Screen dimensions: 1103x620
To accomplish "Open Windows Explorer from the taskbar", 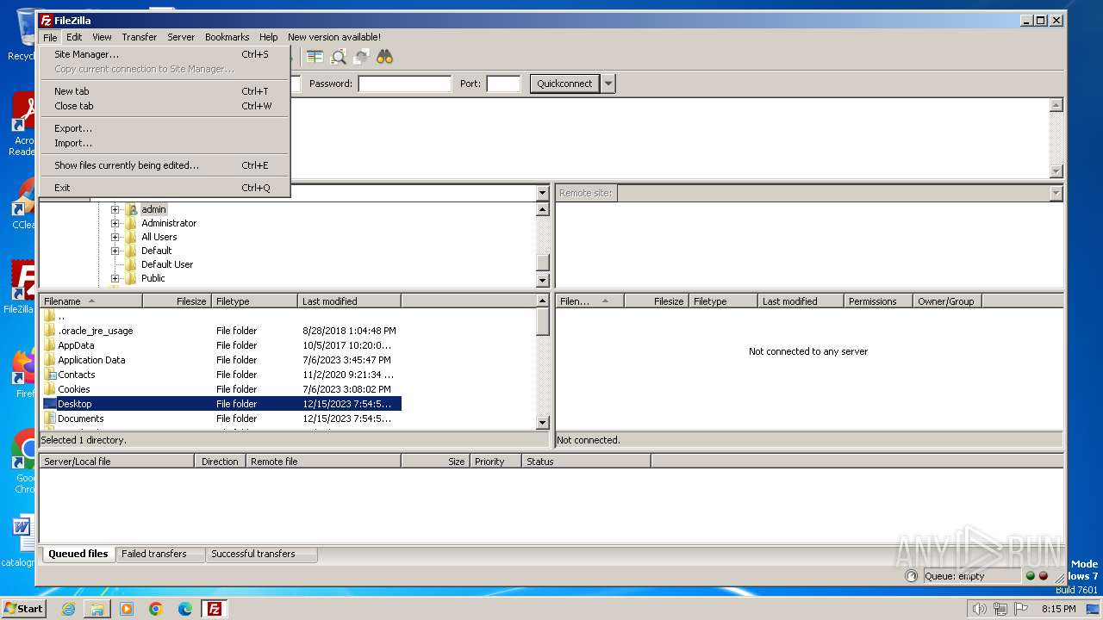I will [x=97, y=609].
